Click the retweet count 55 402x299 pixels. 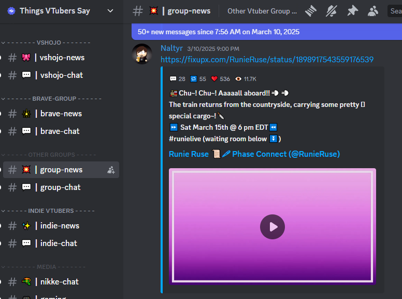click(198, 79)
